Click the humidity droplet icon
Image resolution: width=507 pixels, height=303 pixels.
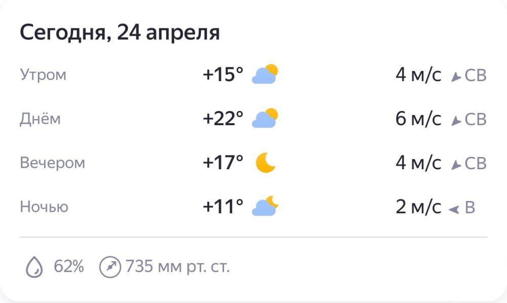34,267
